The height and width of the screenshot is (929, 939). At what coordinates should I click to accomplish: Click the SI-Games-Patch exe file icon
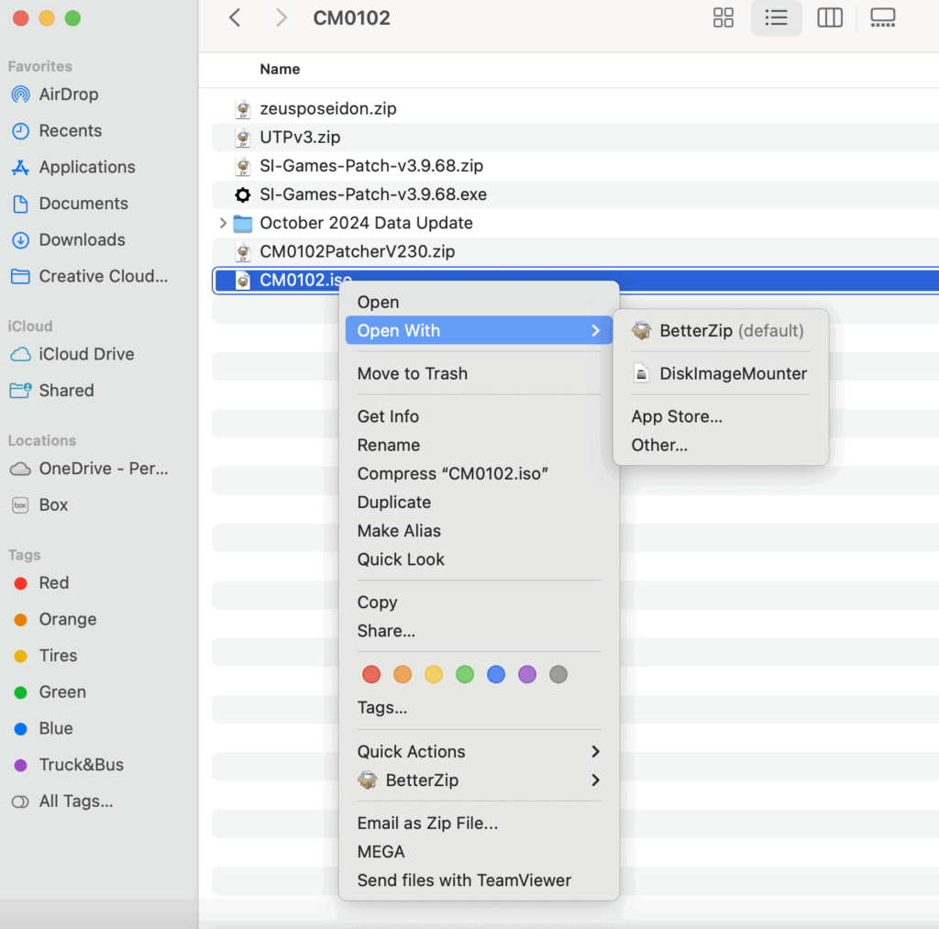pyautogui.click(x=243, y=194)
